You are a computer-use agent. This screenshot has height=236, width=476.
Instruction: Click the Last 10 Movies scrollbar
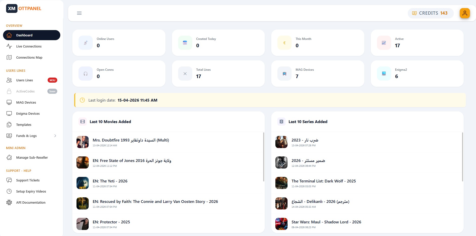(x=263, y=157)
